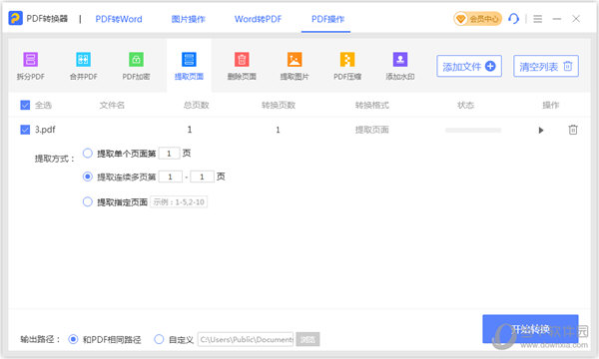Select the 拆分PDF (Split PDF) tool

[x=31, y=66]
